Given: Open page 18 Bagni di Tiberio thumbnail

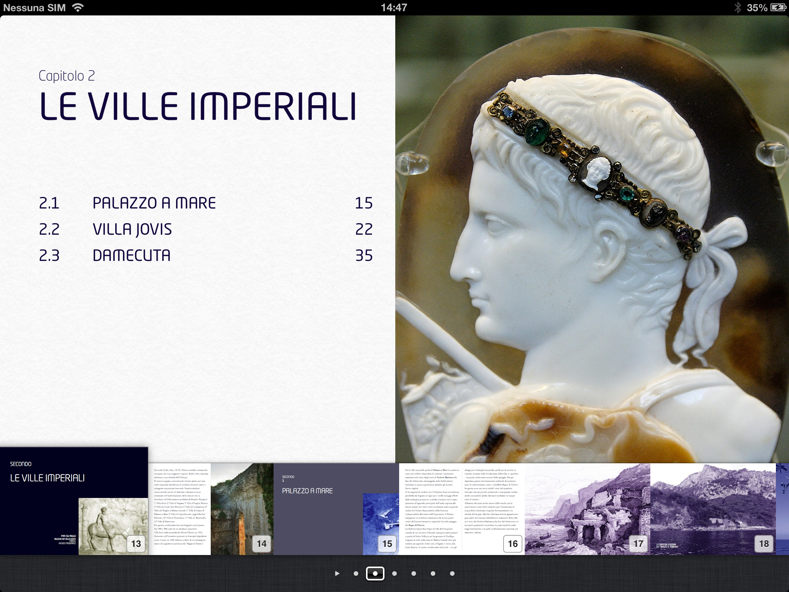Looking at the screenshot, I should pos(713,509).
